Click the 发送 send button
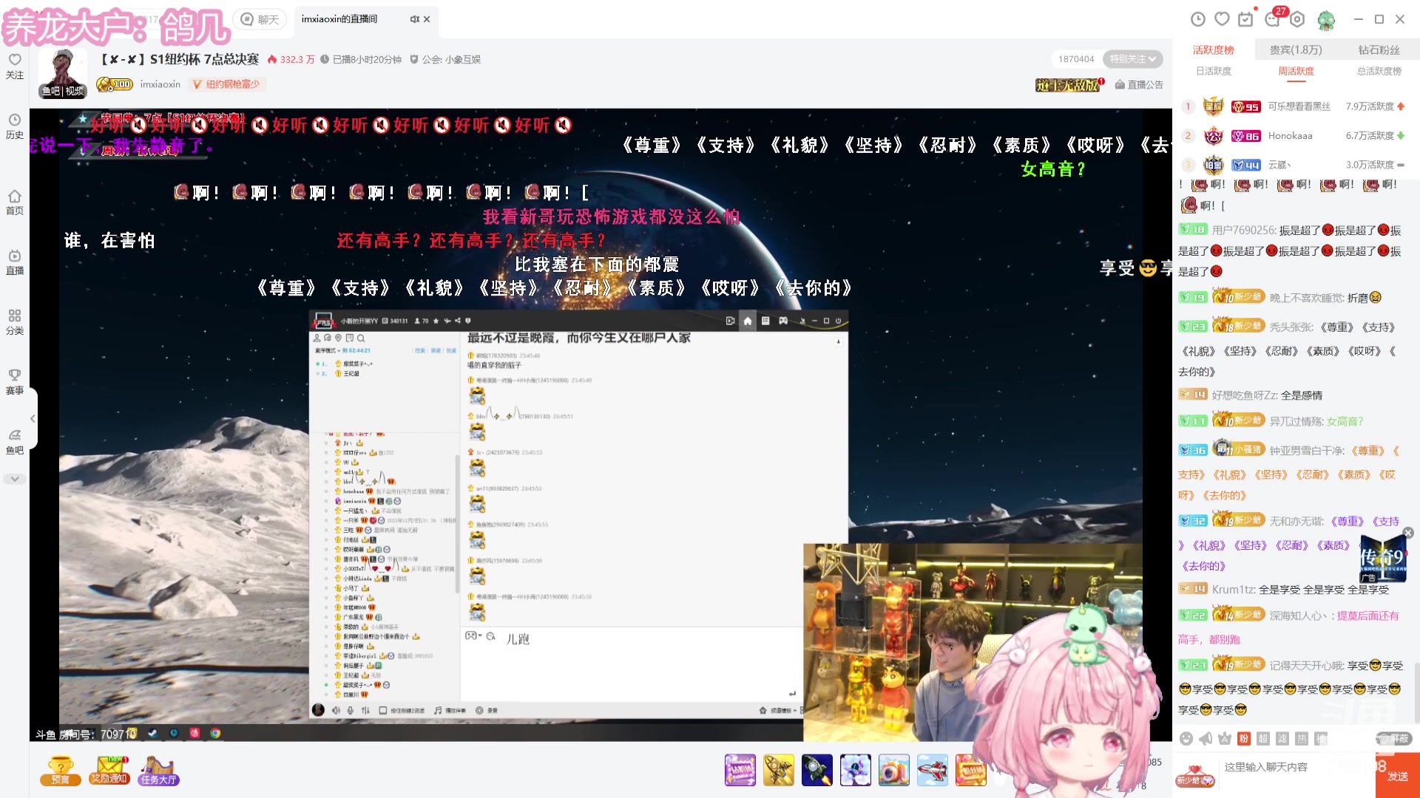This screenshot has height=798, width=1420. pos(1397,776)
